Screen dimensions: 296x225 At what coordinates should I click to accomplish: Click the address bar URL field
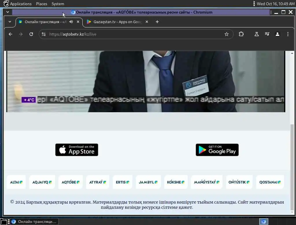coord(136,34)
